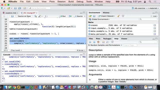Open the Source button dropdown arrow
This screenshot has width=160, height=90.
click(85, 16)
